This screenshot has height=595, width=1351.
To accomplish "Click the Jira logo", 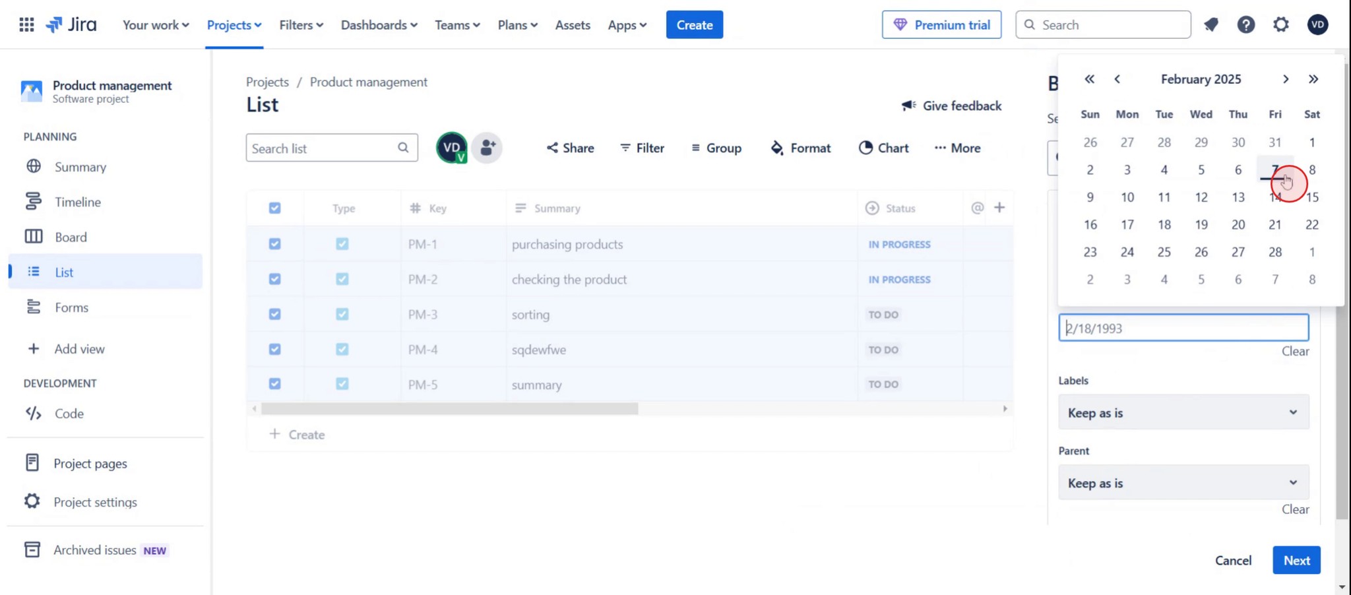I will tap(71, 24).
